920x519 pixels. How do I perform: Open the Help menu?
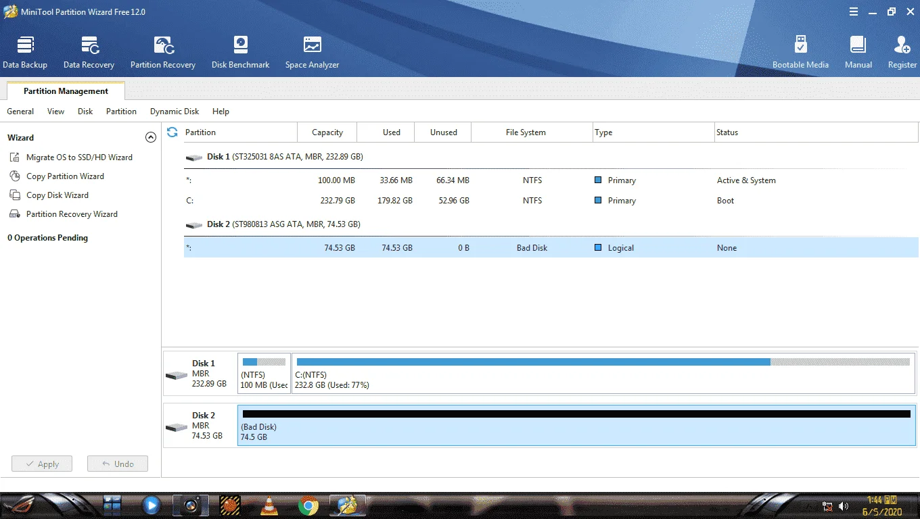pos(221,112)
